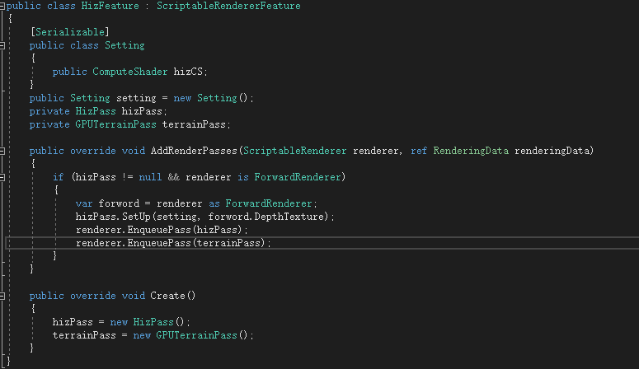Click renderer.EnqueuePass(hizPass) line

point(162,230)
